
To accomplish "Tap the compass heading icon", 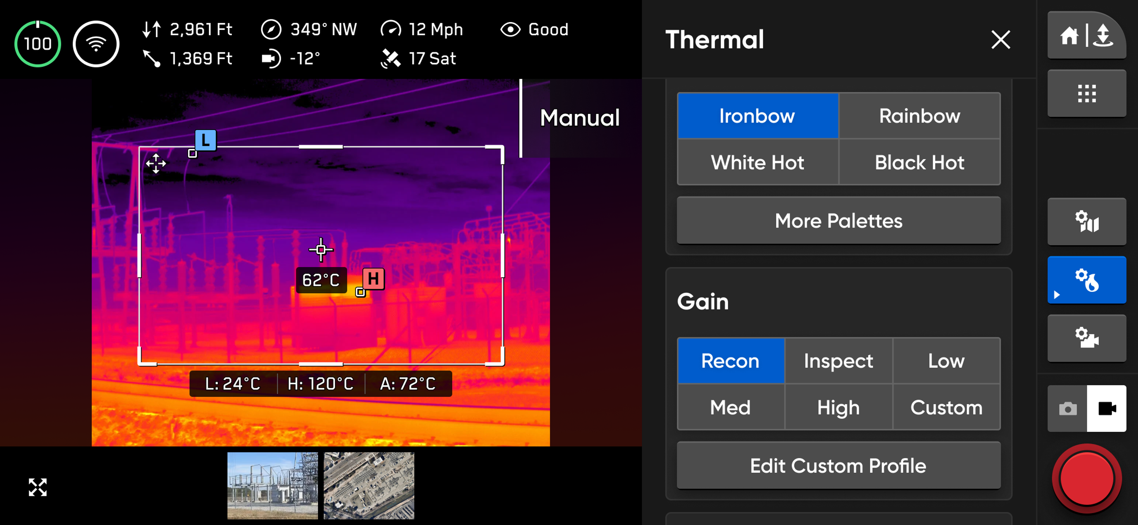I will point(271,30).
